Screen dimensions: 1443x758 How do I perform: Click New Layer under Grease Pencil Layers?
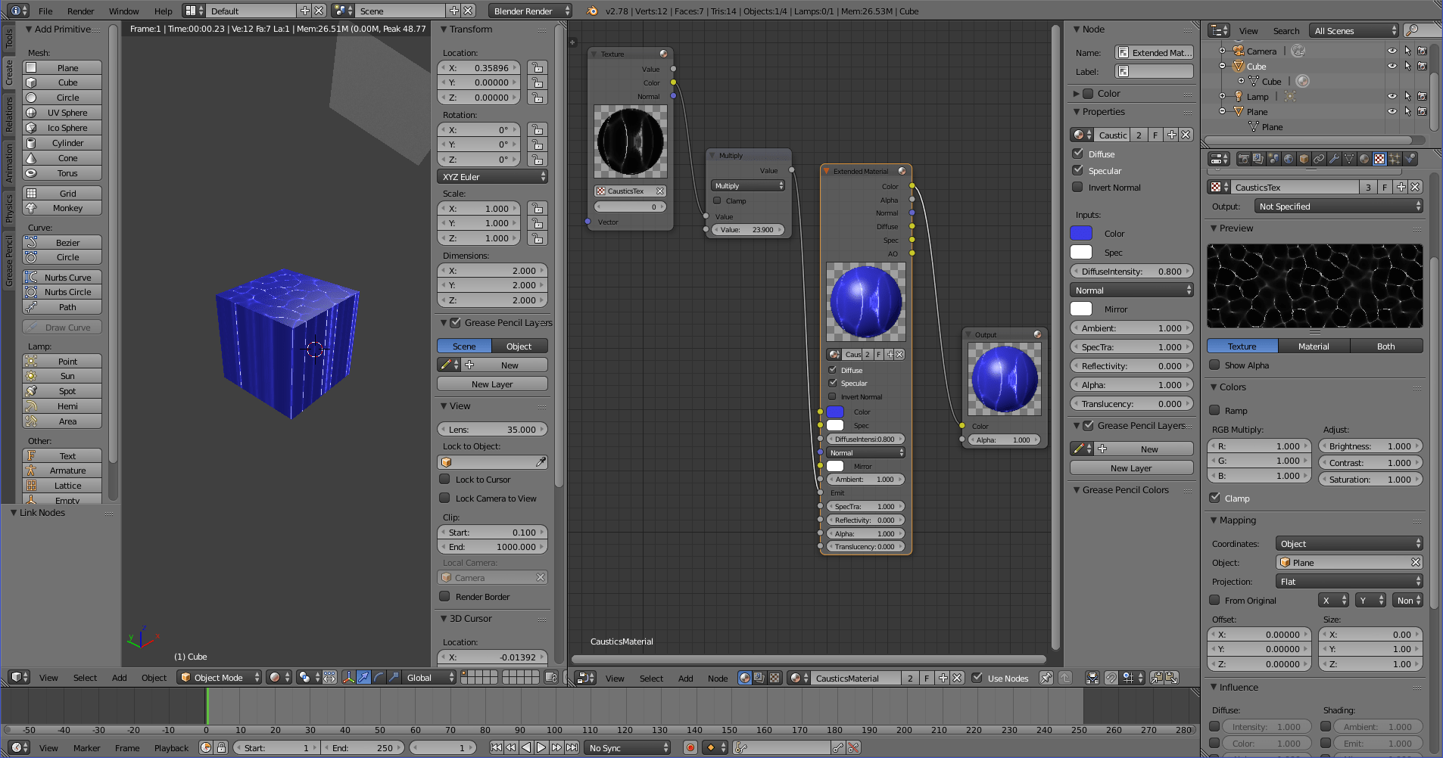point(1131,468)
